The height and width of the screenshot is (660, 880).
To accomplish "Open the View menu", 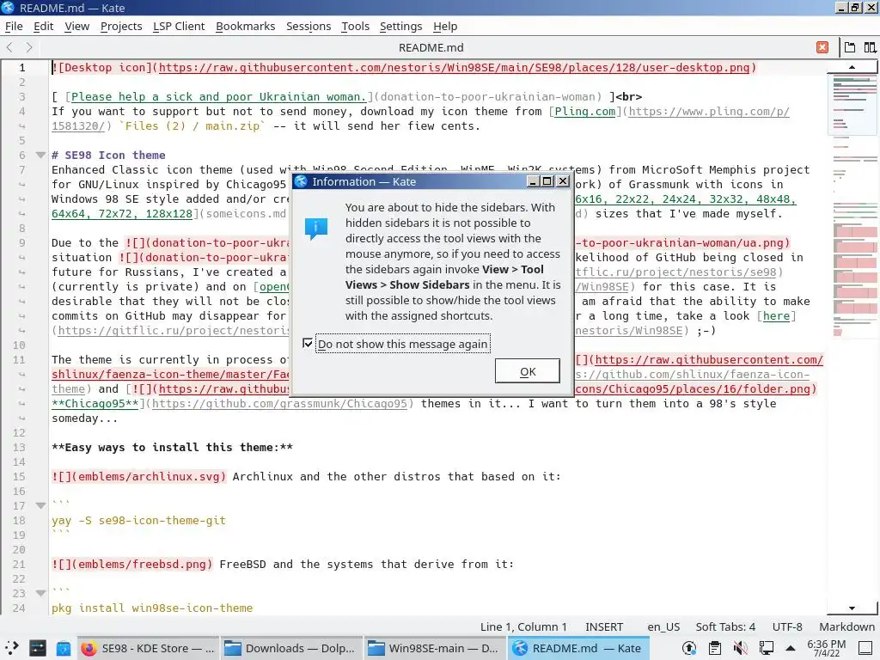I will tap(76, 27).
